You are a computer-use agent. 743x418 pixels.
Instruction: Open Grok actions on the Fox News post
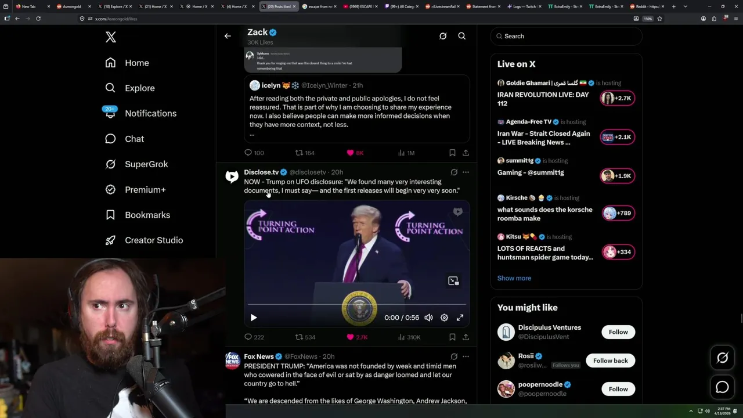point(454,356)
